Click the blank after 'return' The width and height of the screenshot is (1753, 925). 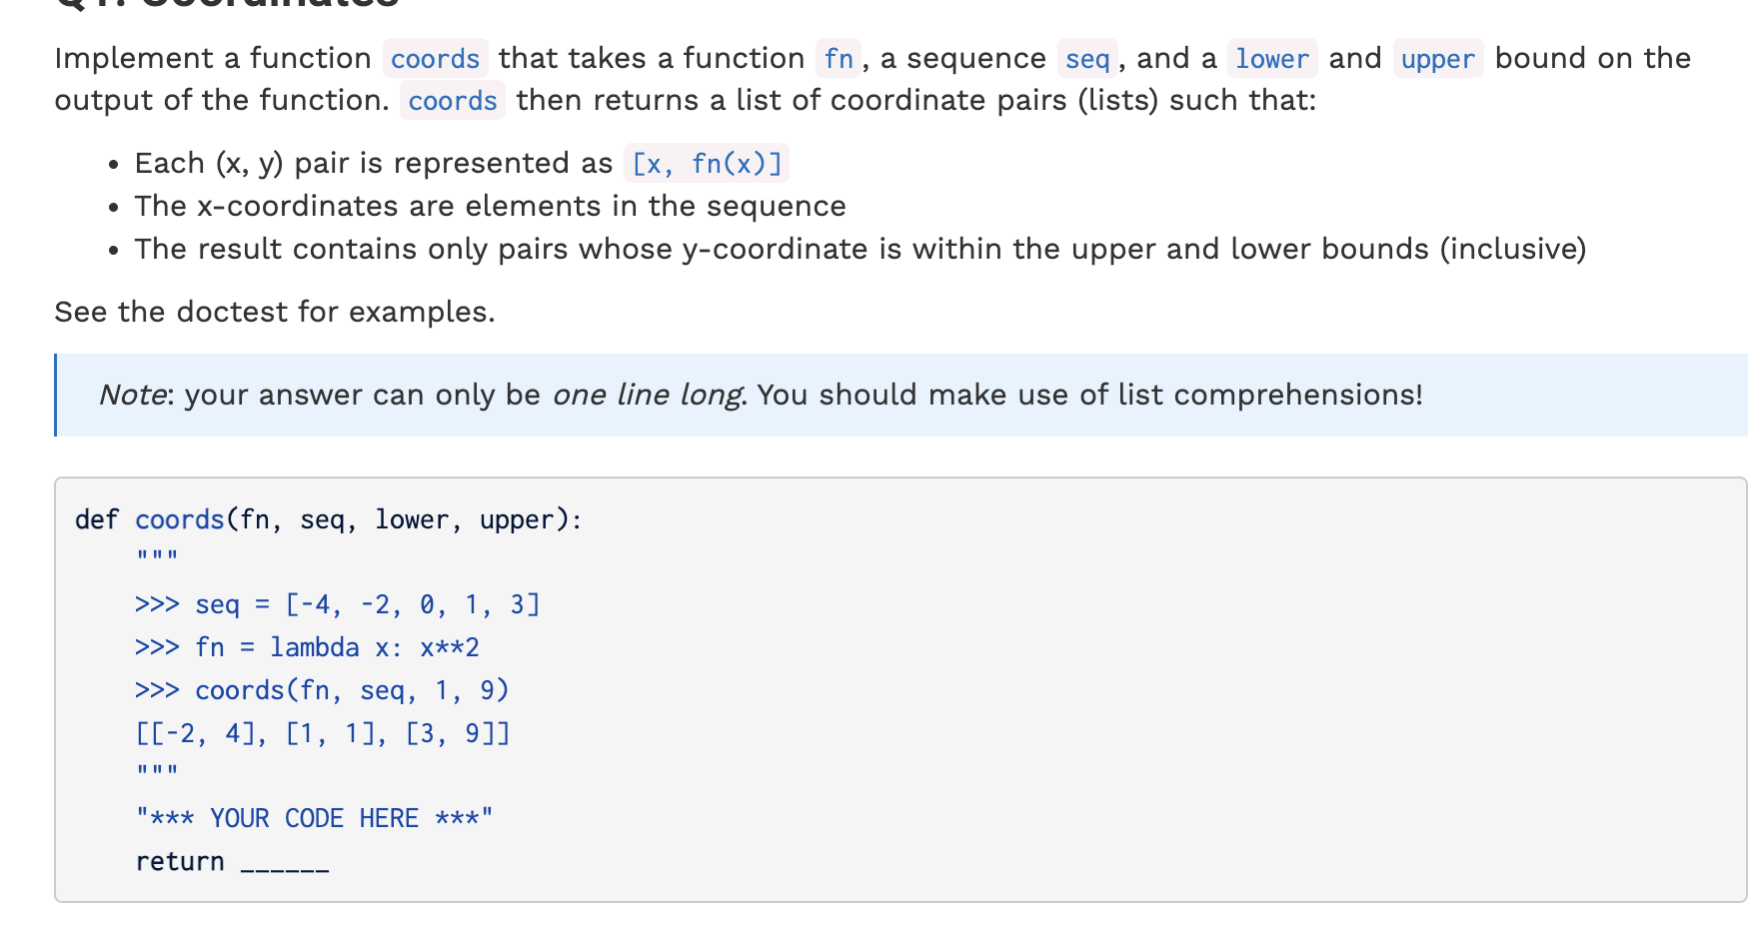pyautogui.click(x=285, y=863)
